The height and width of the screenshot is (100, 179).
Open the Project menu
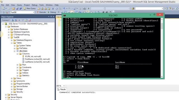click(27, 5)
